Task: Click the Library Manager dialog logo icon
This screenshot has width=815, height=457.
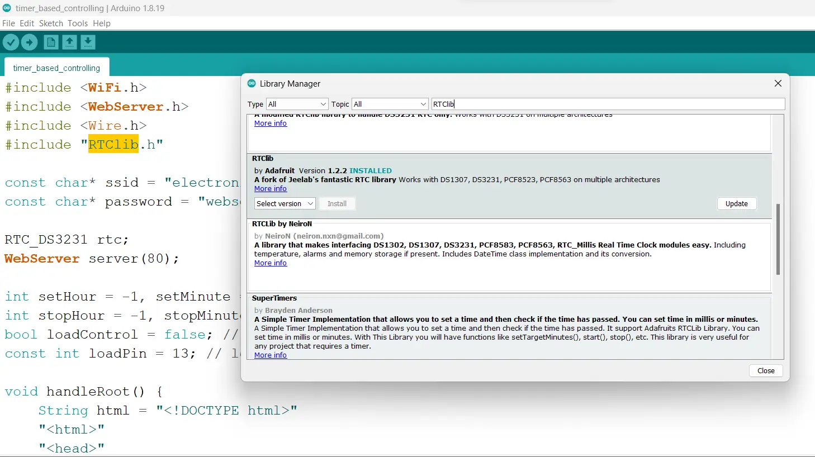Action: (252, 83)
